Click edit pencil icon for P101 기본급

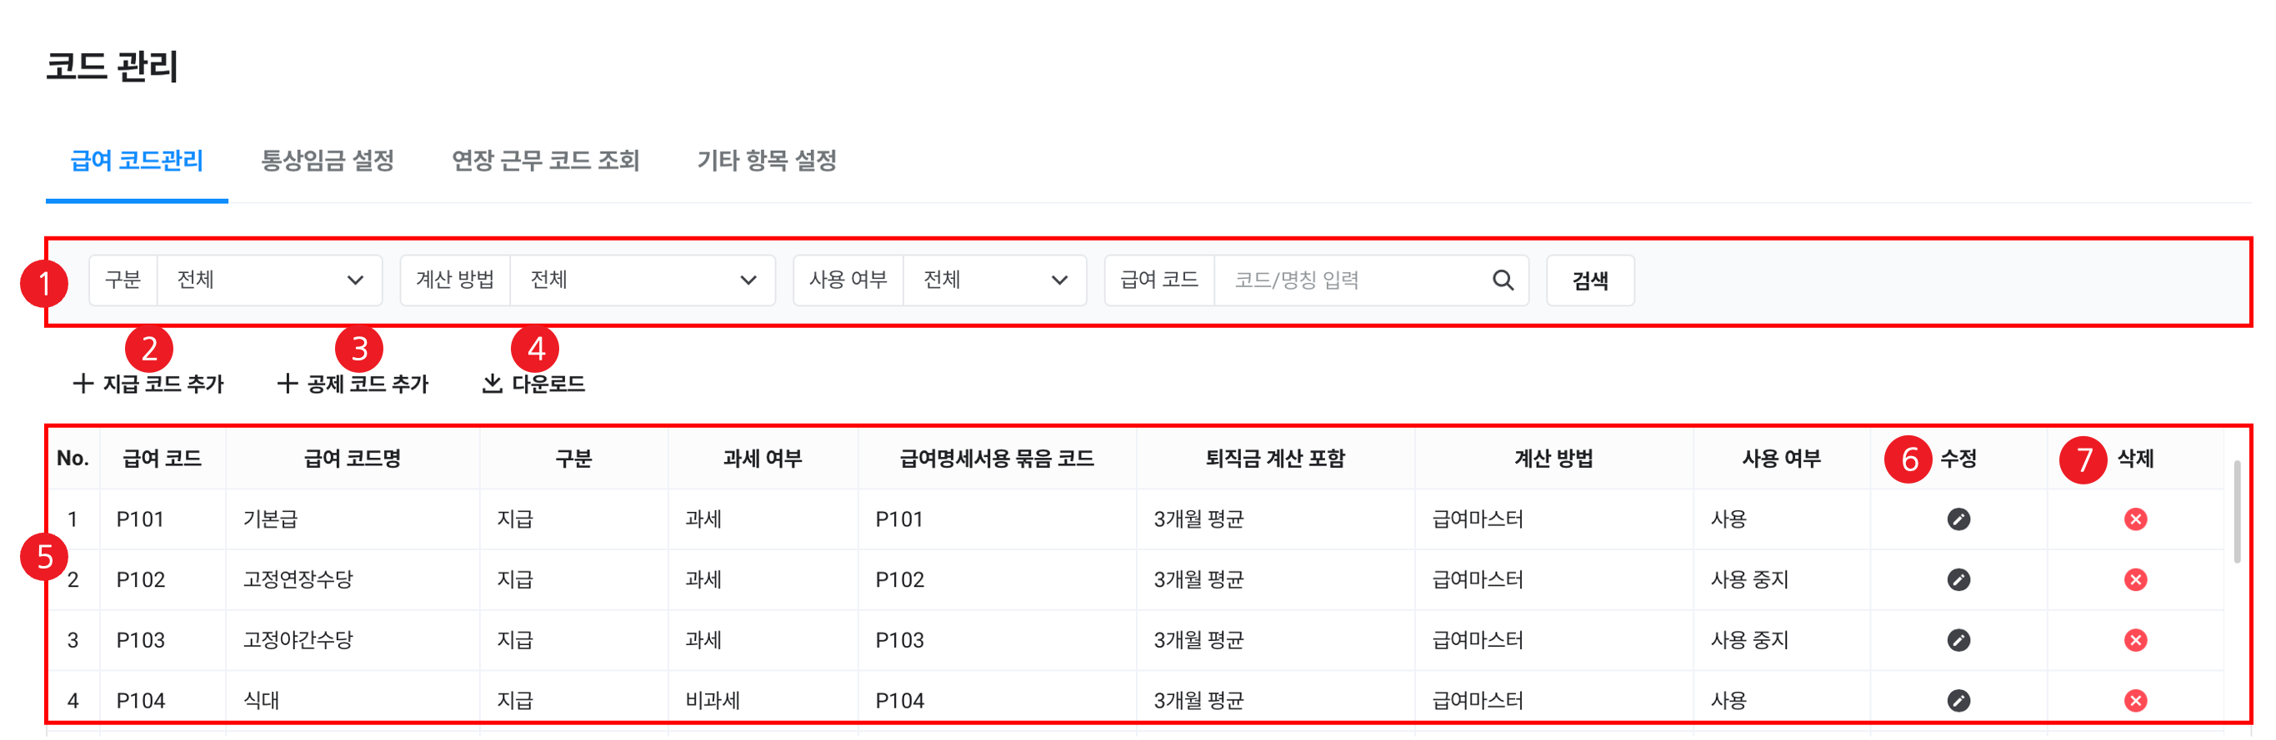tap(1958, 519)
